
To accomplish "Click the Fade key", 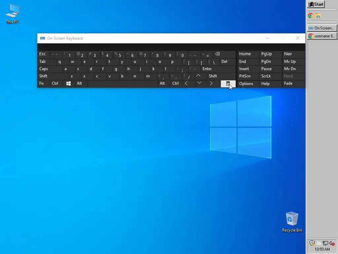I will [293, 84].
